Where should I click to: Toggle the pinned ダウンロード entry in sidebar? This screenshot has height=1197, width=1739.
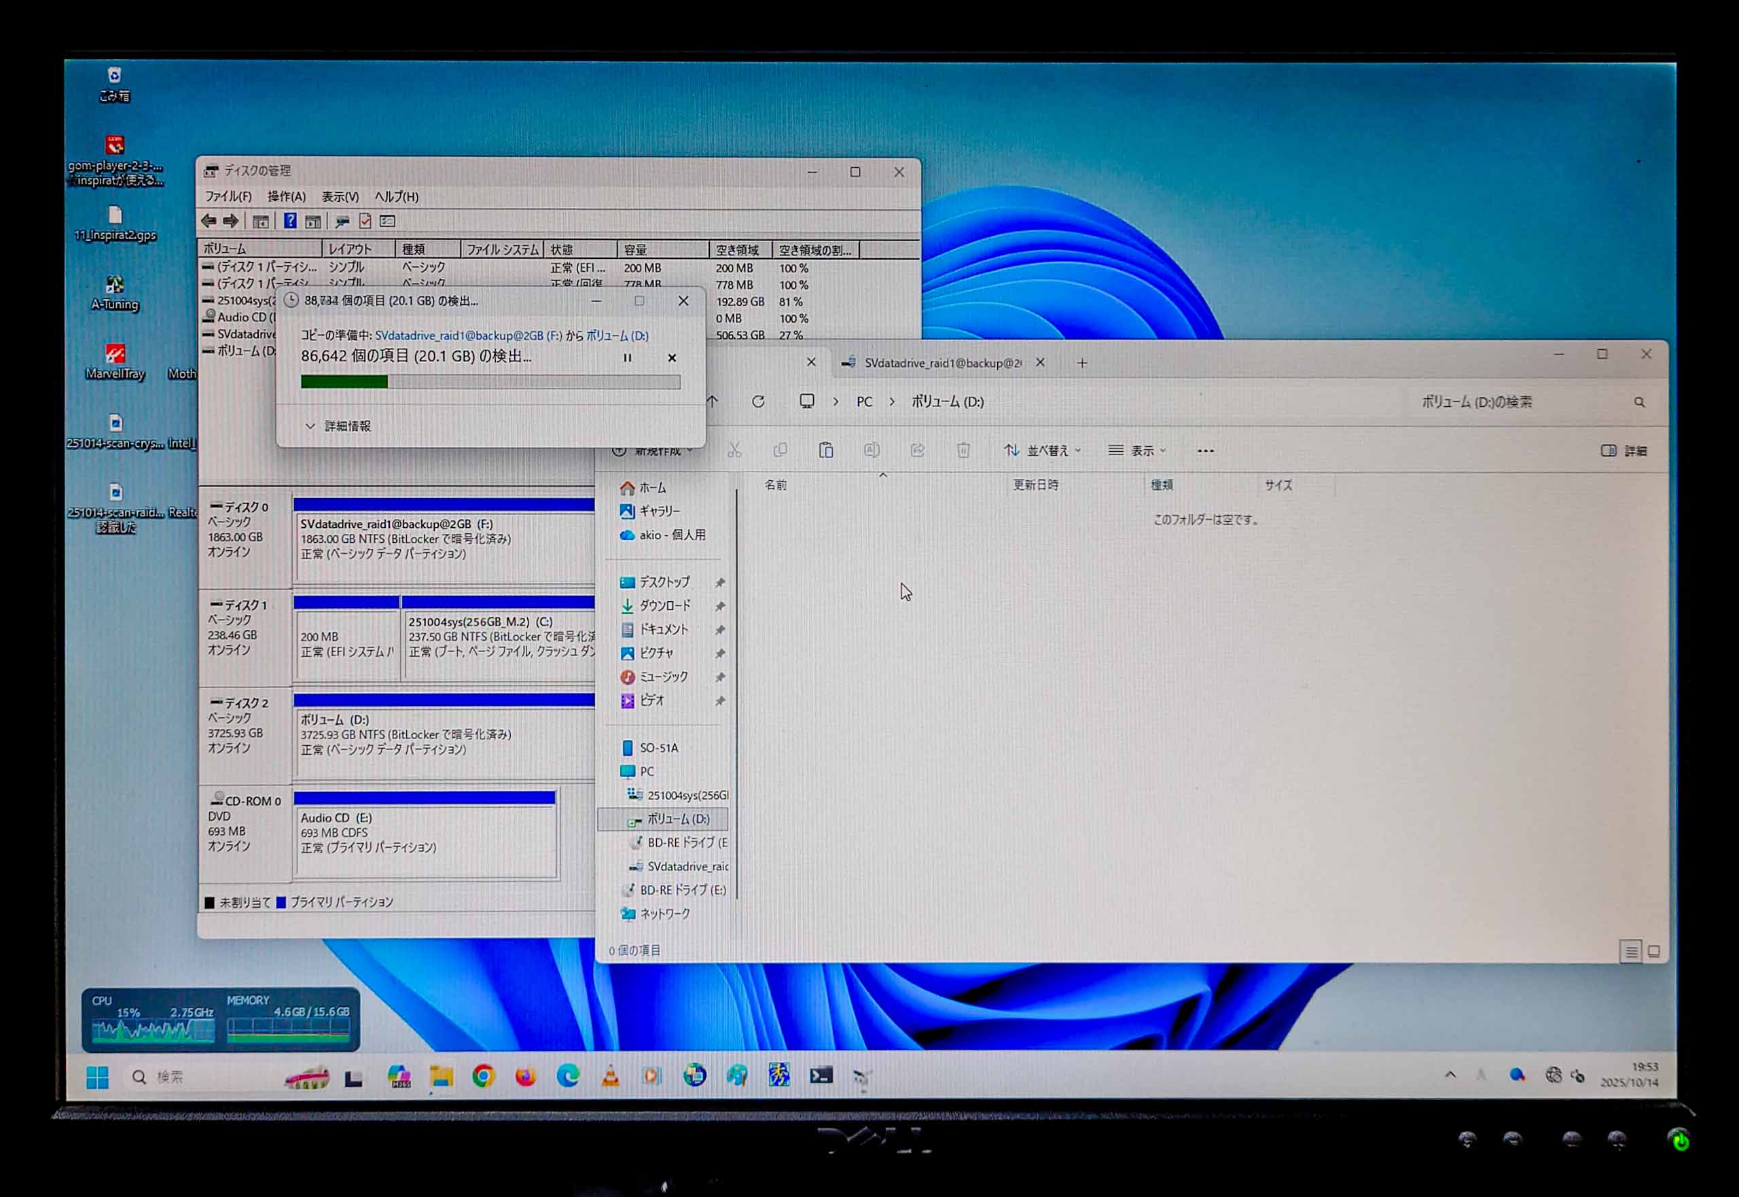click(721, 606)
